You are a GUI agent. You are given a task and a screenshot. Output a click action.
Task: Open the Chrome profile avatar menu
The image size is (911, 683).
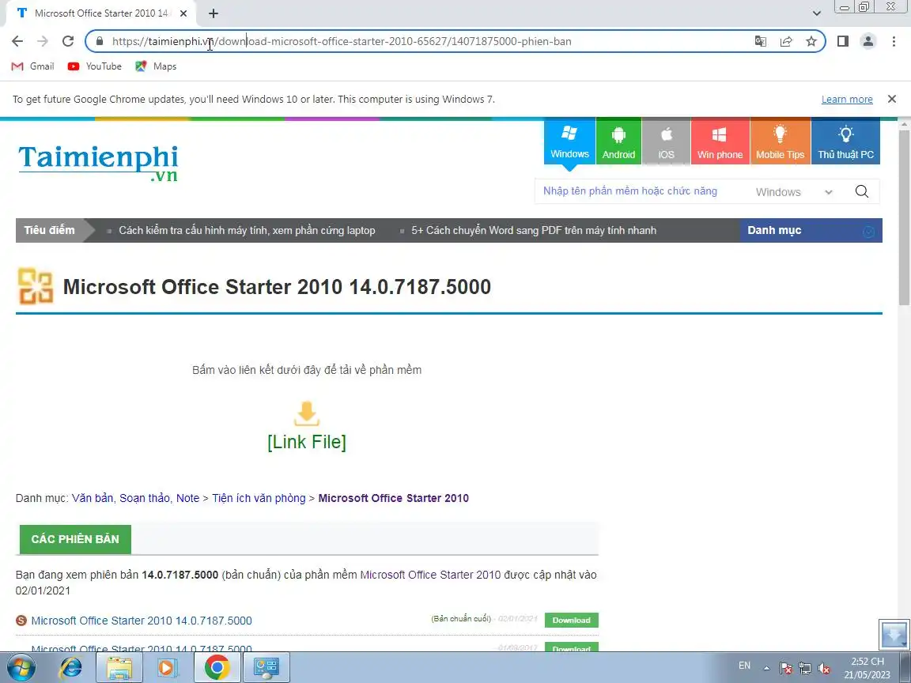pos(868,41)
